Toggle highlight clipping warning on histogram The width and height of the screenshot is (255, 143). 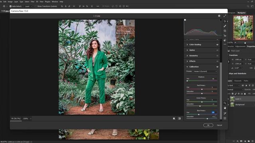[x=221, y=20]
